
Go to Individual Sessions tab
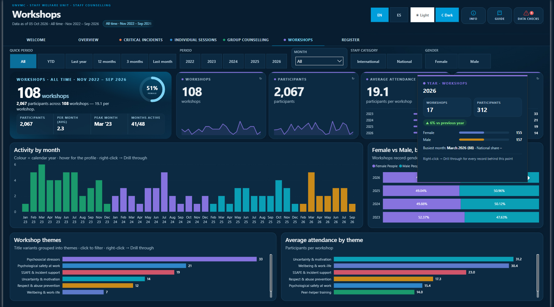pyautogui.click(x=194, y=40)
